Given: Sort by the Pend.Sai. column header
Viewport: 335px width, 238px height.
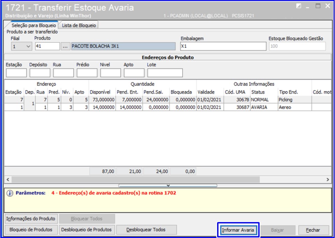Looking at the screenshot, I should tap(156, 92).
